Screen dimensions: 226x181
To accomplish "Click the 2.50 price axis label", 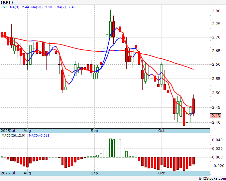I will (216, 93).
